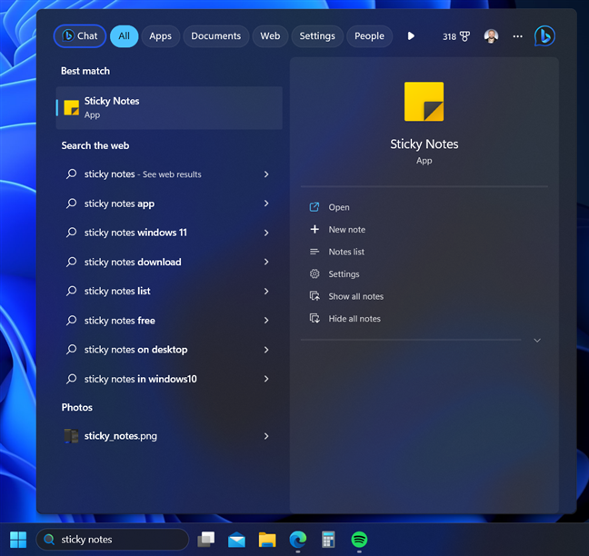Switch to the People filter
The height and width of the screenshot is (556, 589).
pos(369,36)
